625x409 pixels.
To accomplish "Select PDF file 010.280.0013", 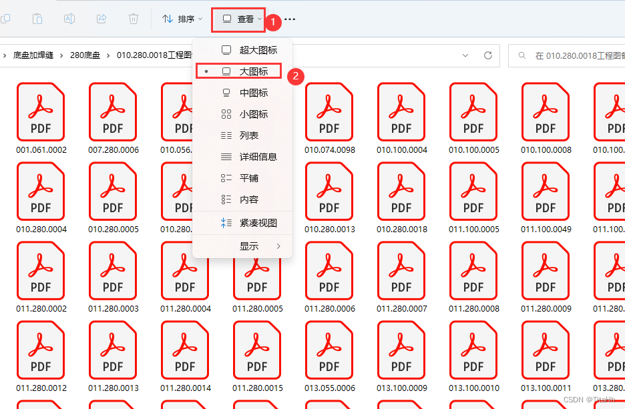I will [x=330, y=197].
